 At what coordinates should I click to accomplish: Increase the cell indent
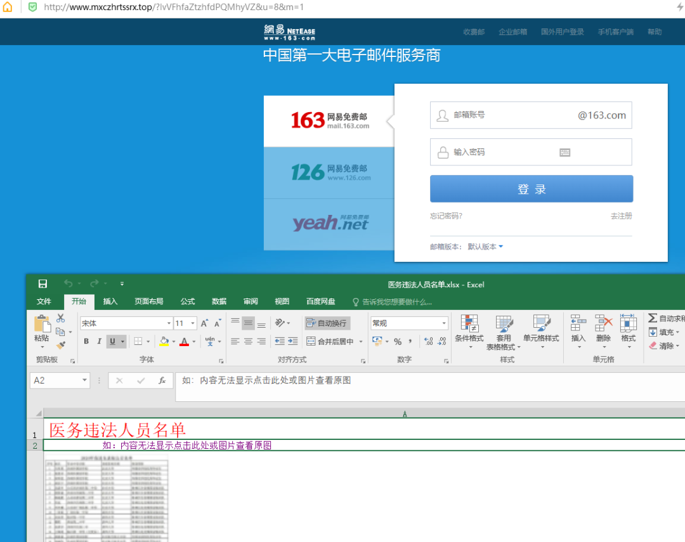pos(293,341)
